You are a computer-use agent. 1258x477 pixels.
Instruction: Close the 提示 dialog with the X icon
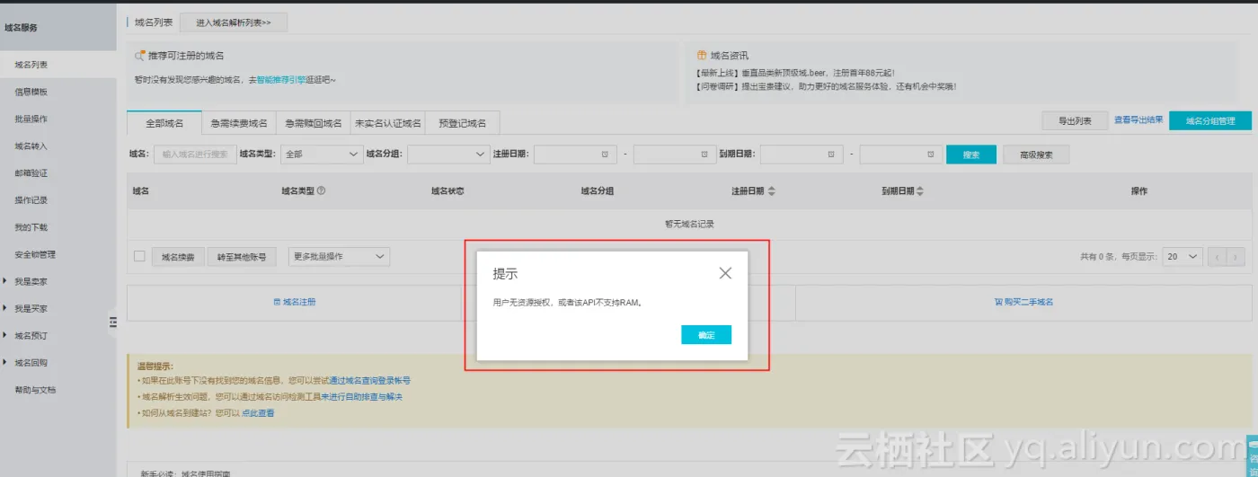tap(725, 273)
